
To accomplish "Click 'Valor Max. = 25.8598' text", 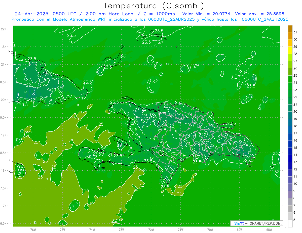I will (259, 14).
